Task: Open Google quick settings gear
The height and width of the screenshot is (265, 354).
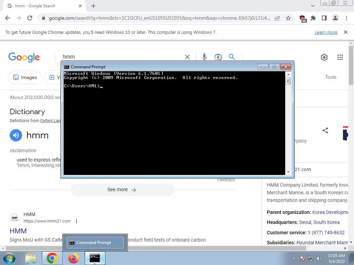Action: tap(324, 57)
